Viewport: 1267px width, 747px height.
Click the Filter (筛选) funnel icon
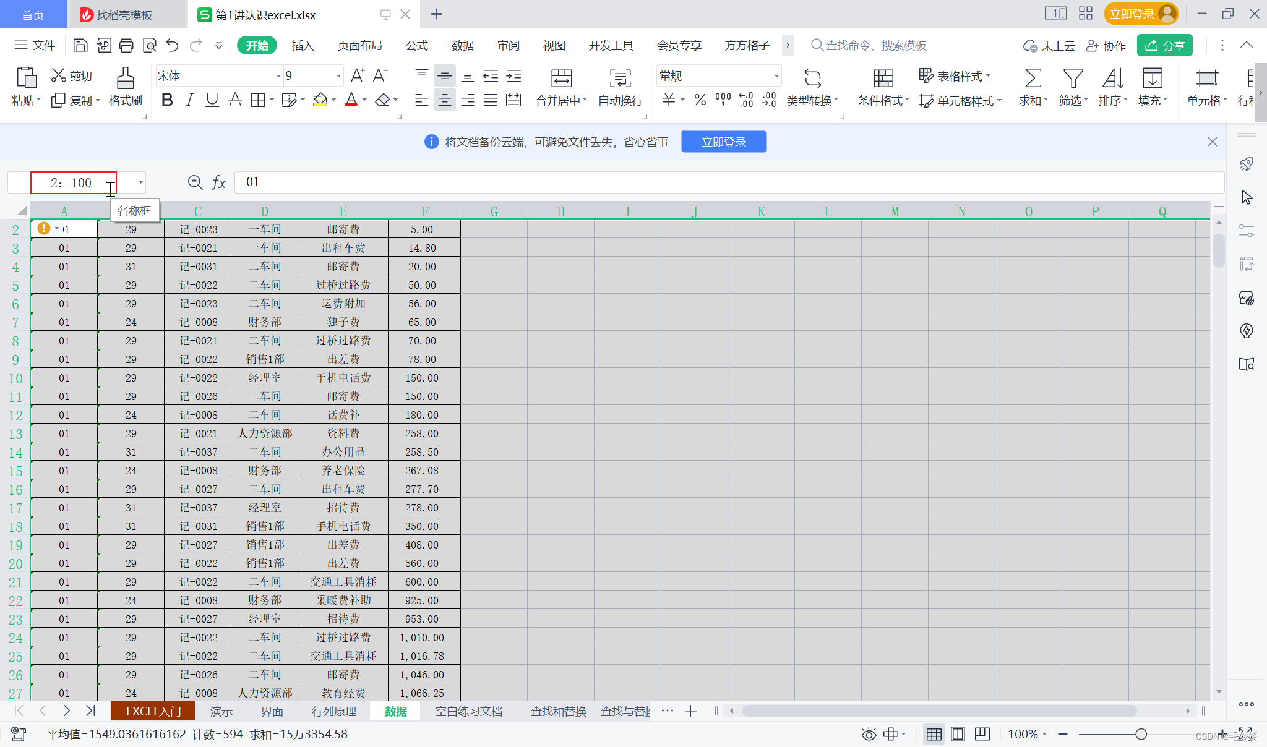coord(1073,79)
